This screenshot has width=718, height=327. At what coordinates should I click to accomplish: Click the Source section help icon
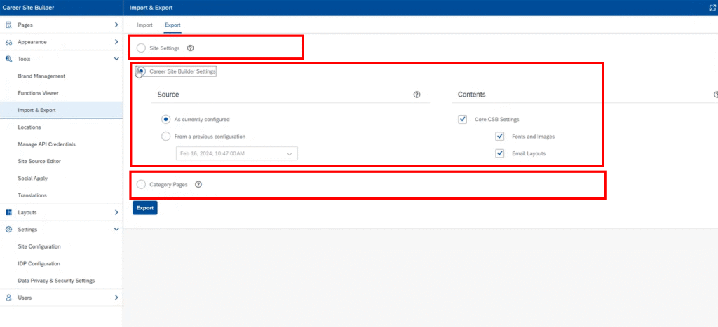tap(416, 95)
